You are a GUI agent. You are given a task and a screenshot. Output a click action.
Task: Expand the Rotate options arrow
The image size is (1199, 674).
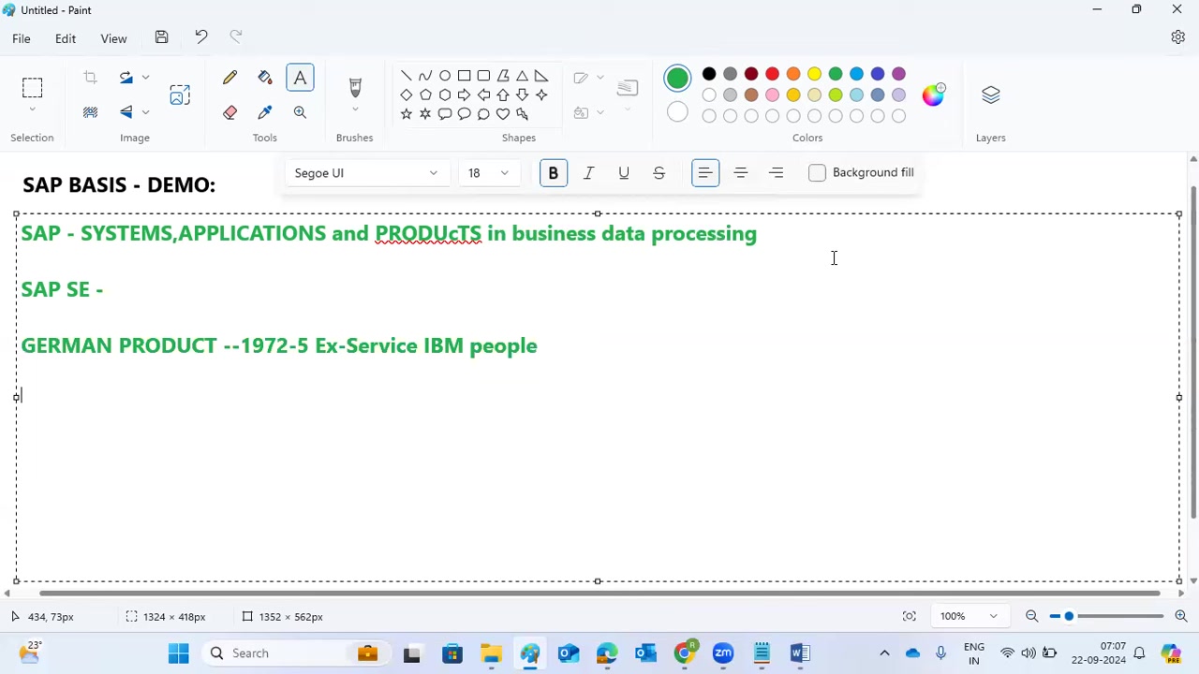pyautogui.click(x=145, y=78)
